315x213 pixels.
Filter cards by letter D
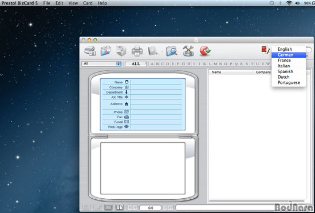[x=168, y=64]
